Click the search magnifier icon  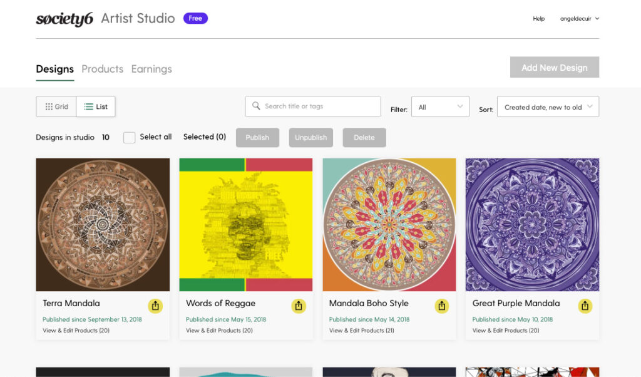pos(256,106)
